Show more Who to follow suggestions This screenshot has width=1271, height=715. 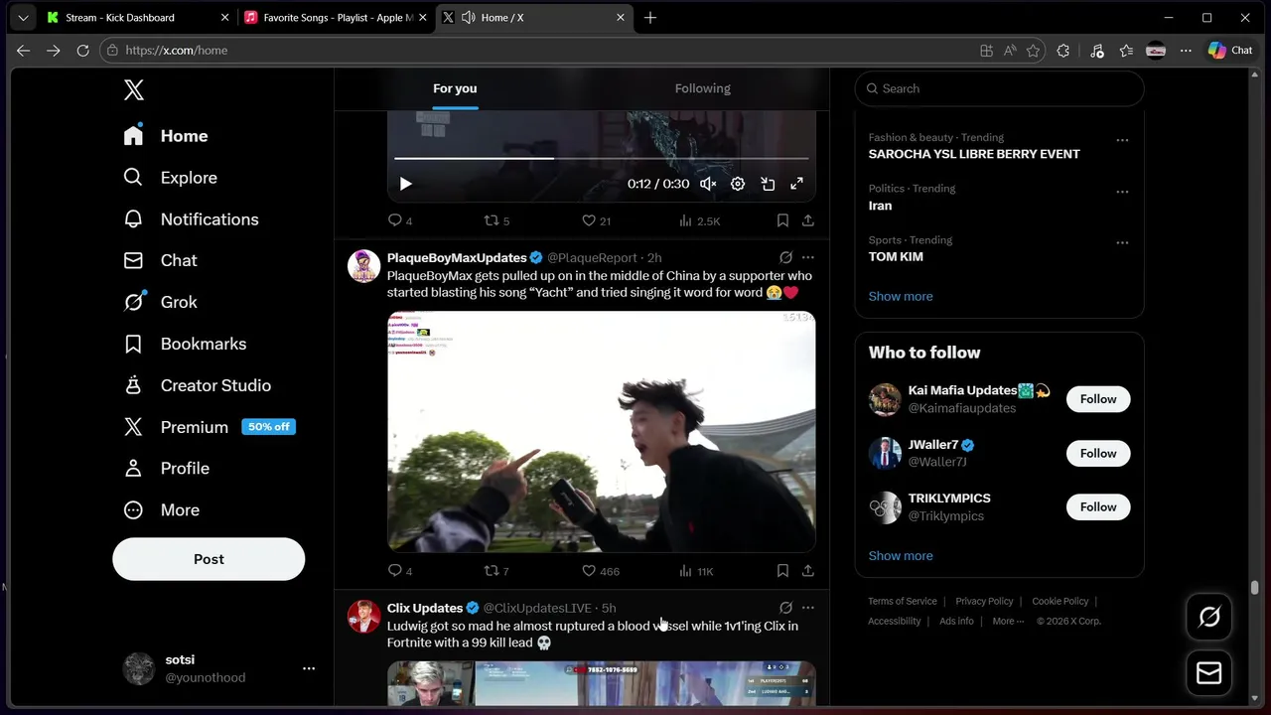[901, 555]
